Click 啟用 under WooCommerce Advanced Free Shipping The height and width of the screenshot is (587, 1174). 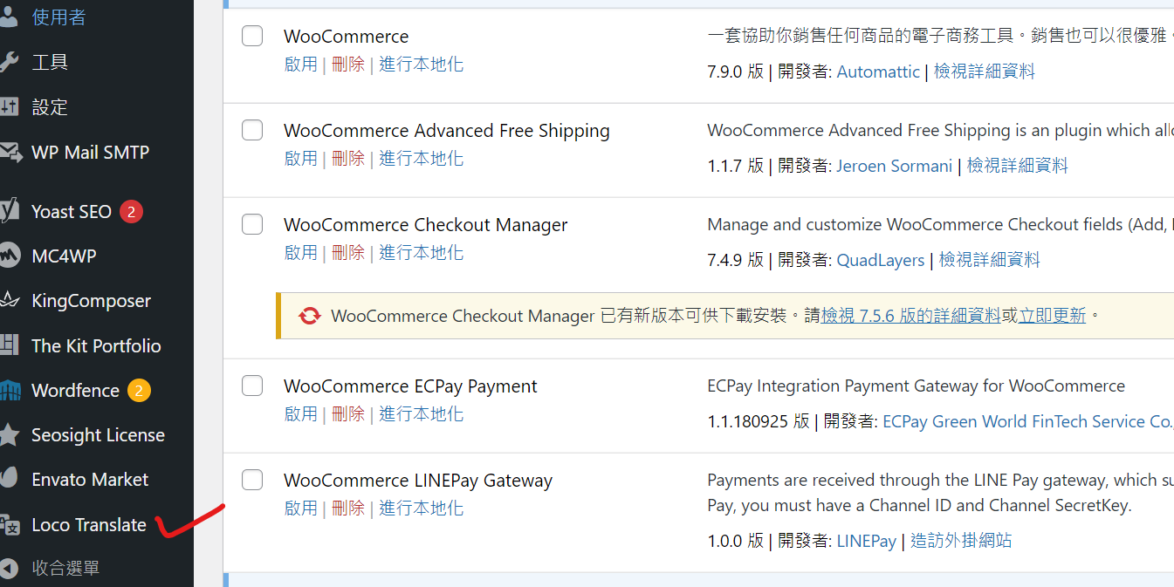pyautogui.click(x=301, y=159)
